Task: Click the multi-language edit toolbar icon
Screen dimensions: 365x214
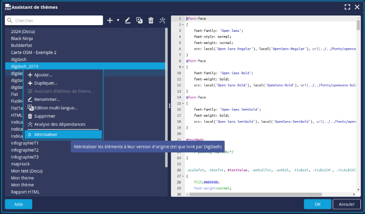Action: (140, 20)
